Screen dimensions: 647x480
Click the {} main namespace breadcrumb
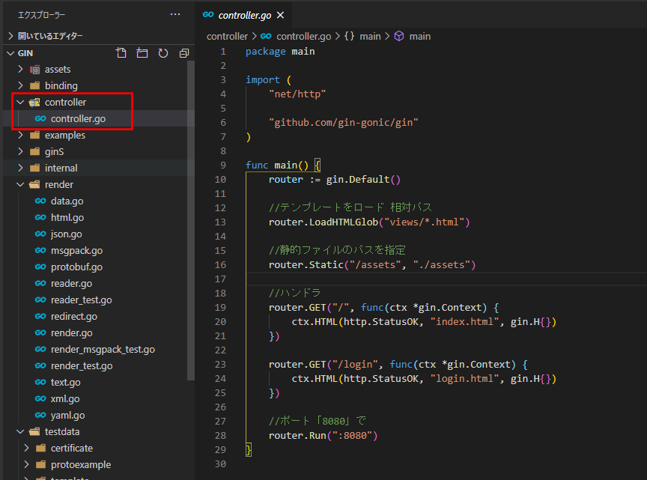click(362, 37)
